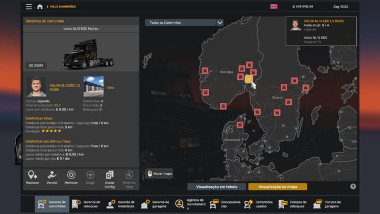
Task: Select Visualização no mapa button
Action: click(278, 187)
